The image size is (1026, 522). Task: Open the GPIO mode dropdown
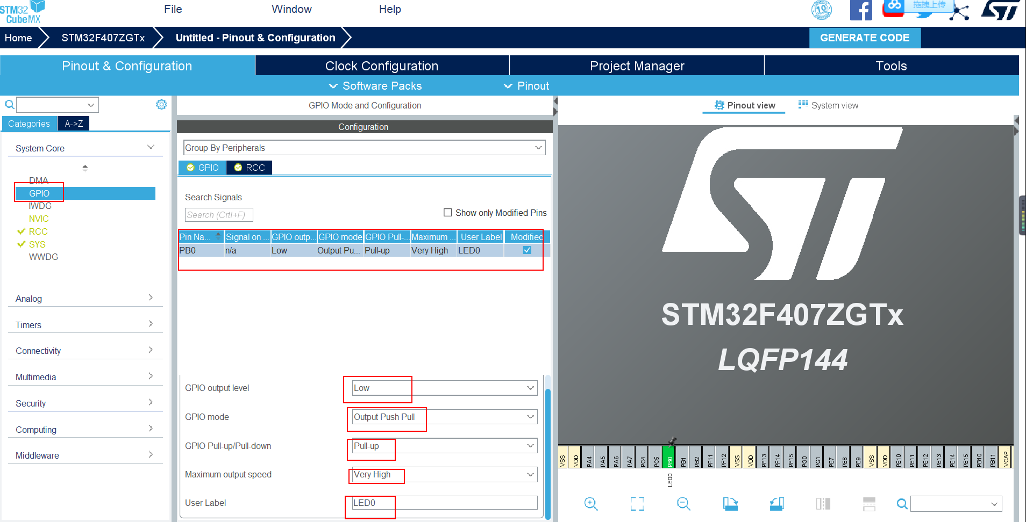pyautogui.click(x=444, y=417)
